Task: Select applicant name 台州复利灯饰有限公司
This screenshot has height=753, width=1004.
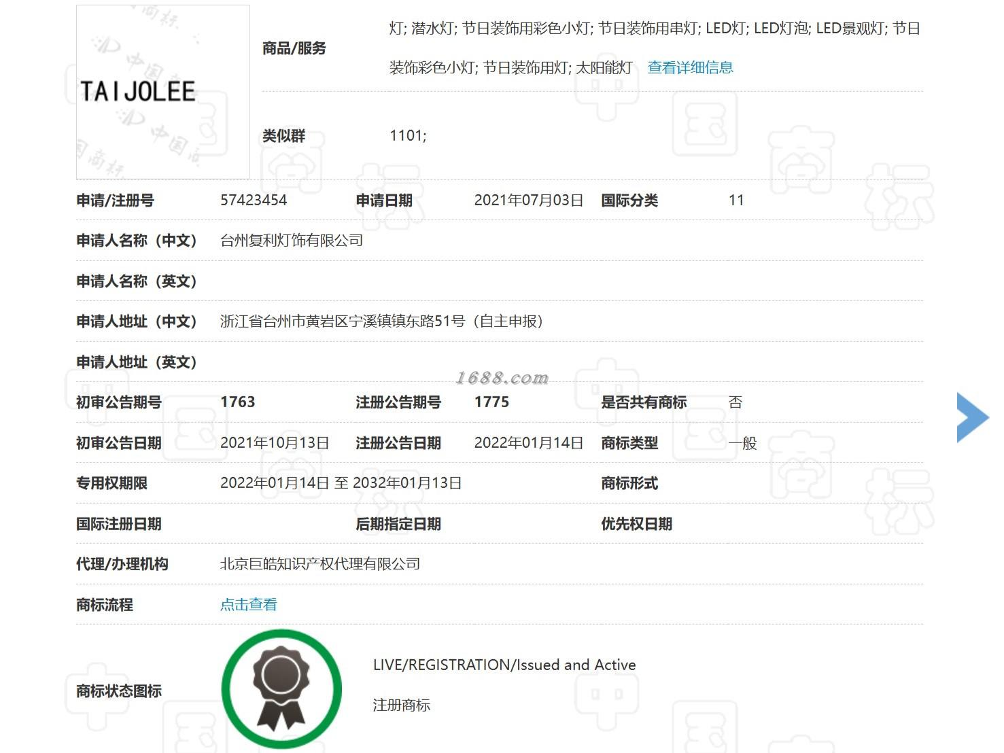Action: [x=292, y=240]
